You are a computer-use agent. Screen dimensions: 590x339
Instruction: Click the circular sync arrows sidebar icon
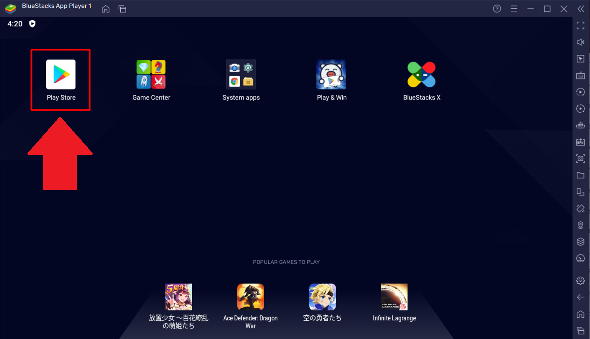pos(580,109)
